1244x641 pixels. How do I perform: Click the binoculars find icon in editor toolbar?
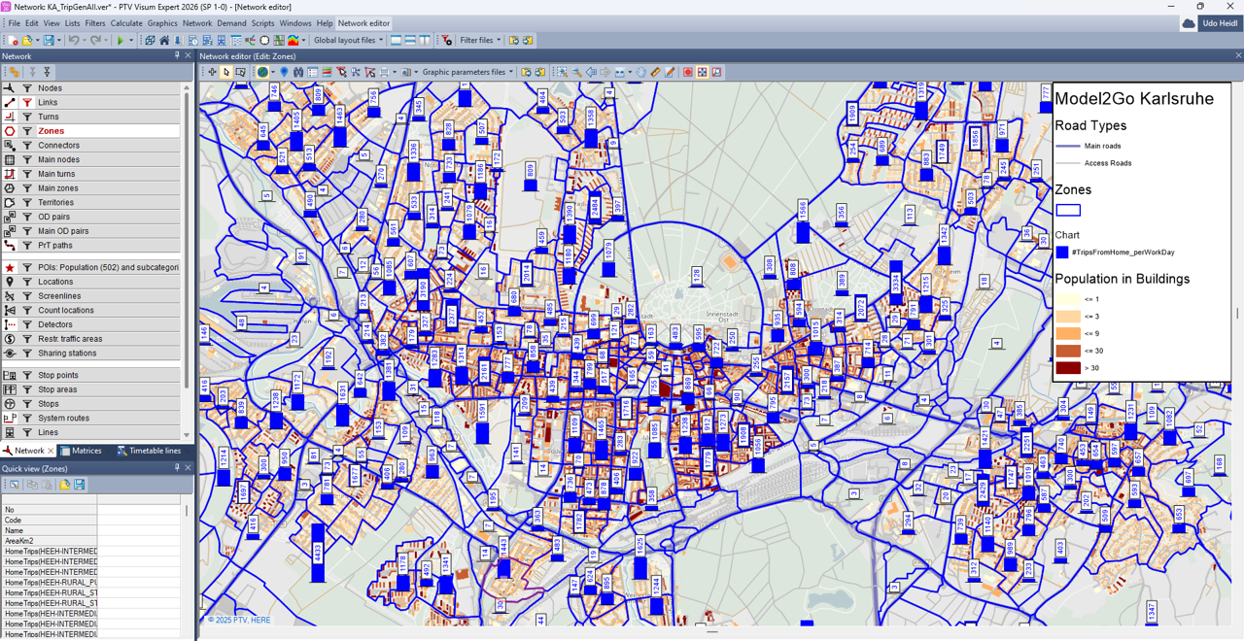pyautogui.click(x=298, y=72)
